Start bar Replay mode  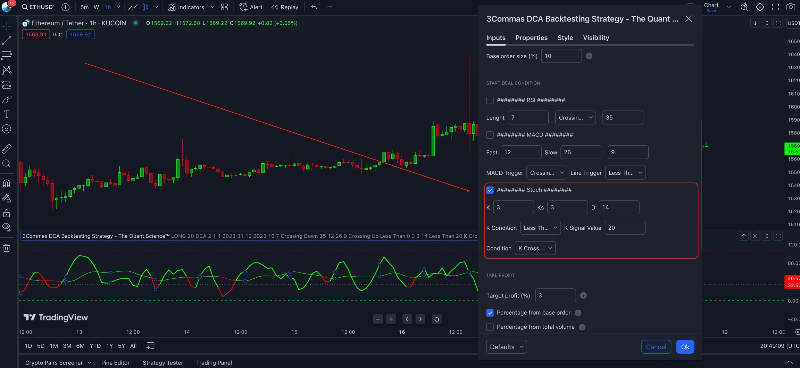[285, 7]
